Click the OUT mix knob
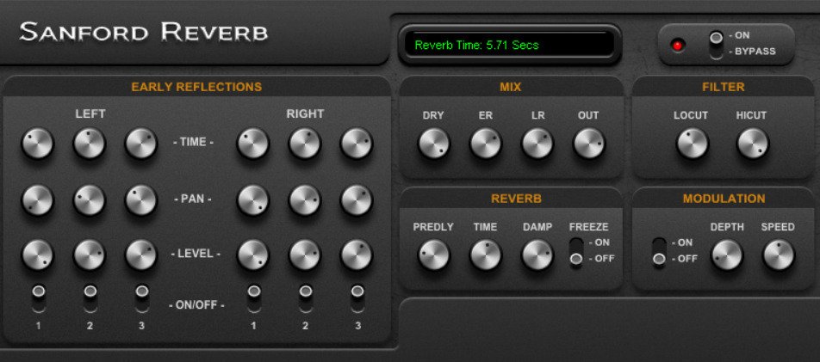820x362 pixels. pos(589,143)
